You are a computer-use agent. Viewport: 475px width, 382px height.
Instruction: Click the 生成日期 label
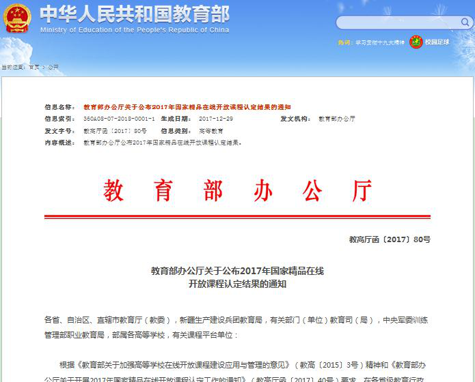click(176, 119)
